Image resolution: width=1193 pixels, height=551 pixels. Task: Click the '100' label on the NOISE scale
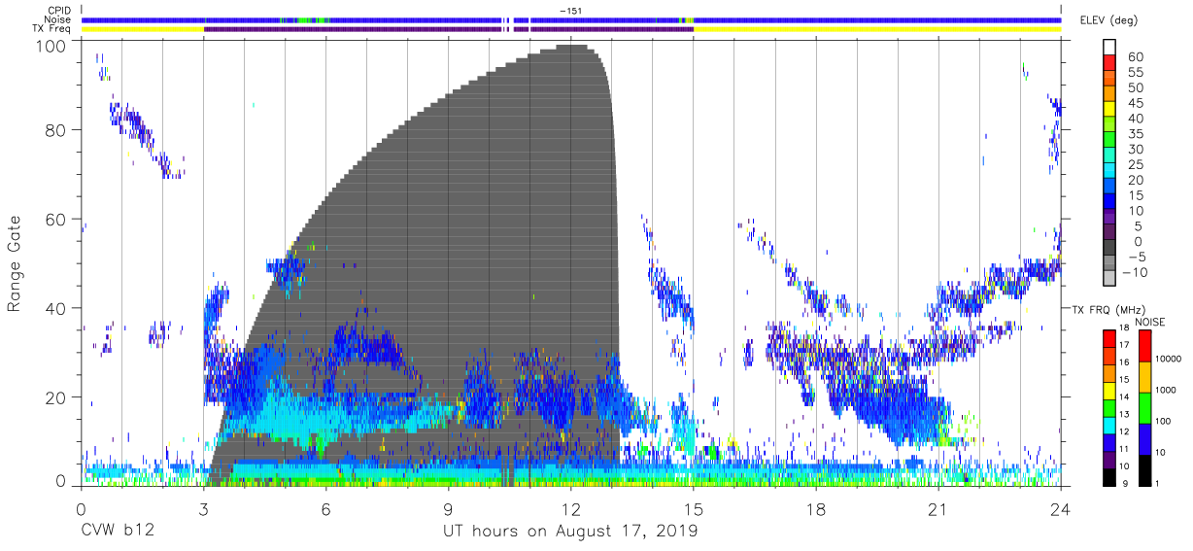point(1165,421)
